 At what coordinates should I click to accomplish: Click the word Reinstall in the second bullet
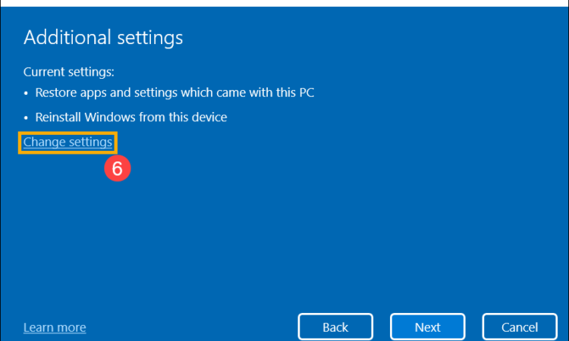[58, 117]
